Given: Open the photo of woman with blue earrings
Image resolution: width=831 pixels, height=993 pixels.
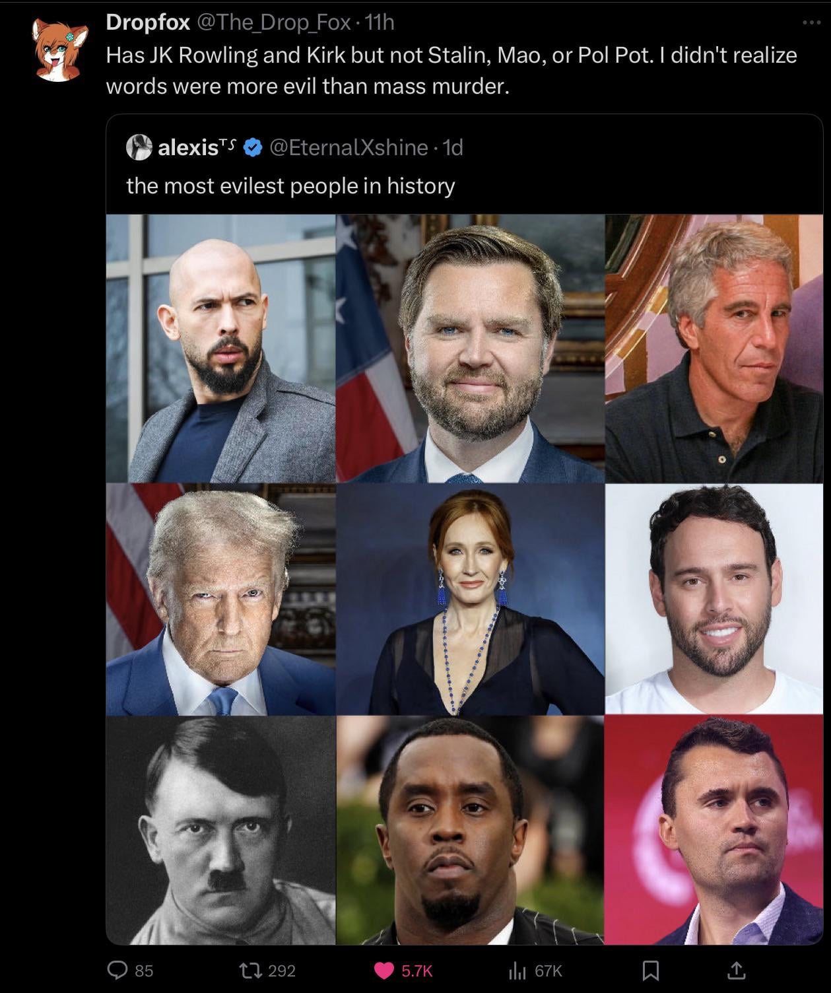Looking at the screenshot, I should pos(470,599).
